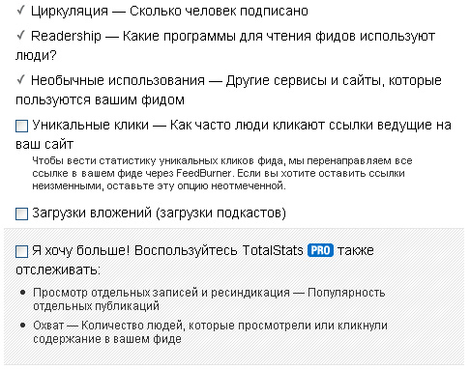Click the checkmark before Необычные использования
The height and width of the screenshot is (369, 470).
pyautogui.click(x=20, y=79)
